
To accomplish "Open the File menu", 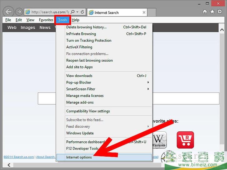I will point(8,20).
